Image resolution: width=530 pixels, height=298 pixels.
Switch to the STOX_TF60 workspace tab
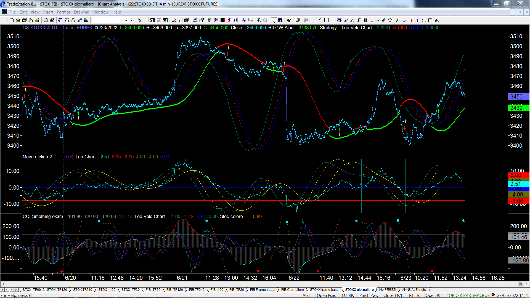[31, 290]
